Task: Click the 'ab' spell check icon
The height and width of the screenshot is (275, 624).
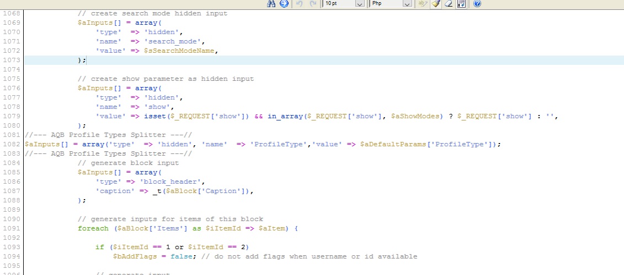Action: pyautogui.click(x=423, y=4)
